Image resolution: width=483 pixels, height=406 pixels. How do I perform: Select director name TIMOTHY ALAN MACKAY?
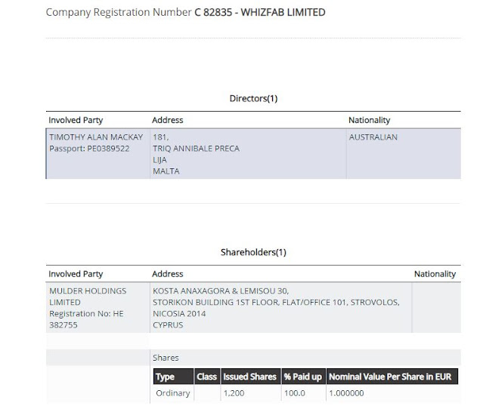tap(95, 137)
